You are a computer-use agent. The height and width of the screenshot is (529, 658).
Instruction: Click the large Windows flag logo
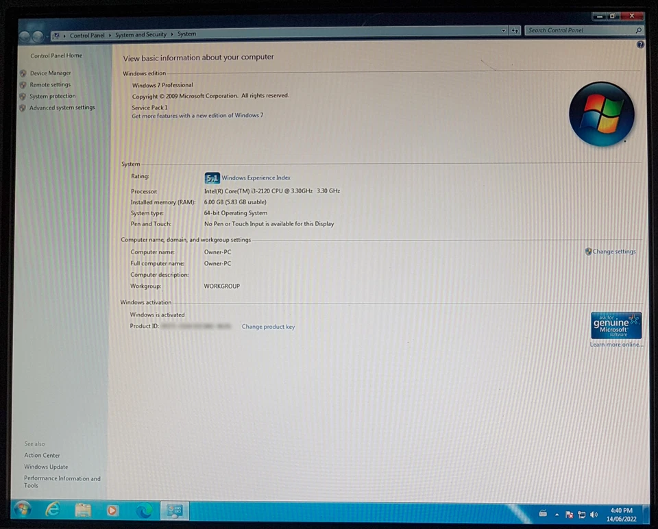(601, 114)
